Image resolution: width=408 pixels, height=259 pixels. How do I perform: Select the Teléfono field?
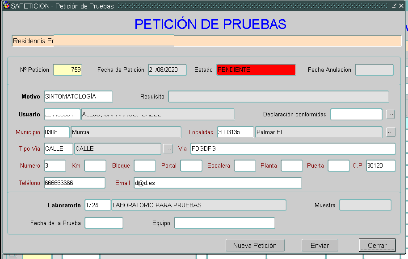pos(74,183)
